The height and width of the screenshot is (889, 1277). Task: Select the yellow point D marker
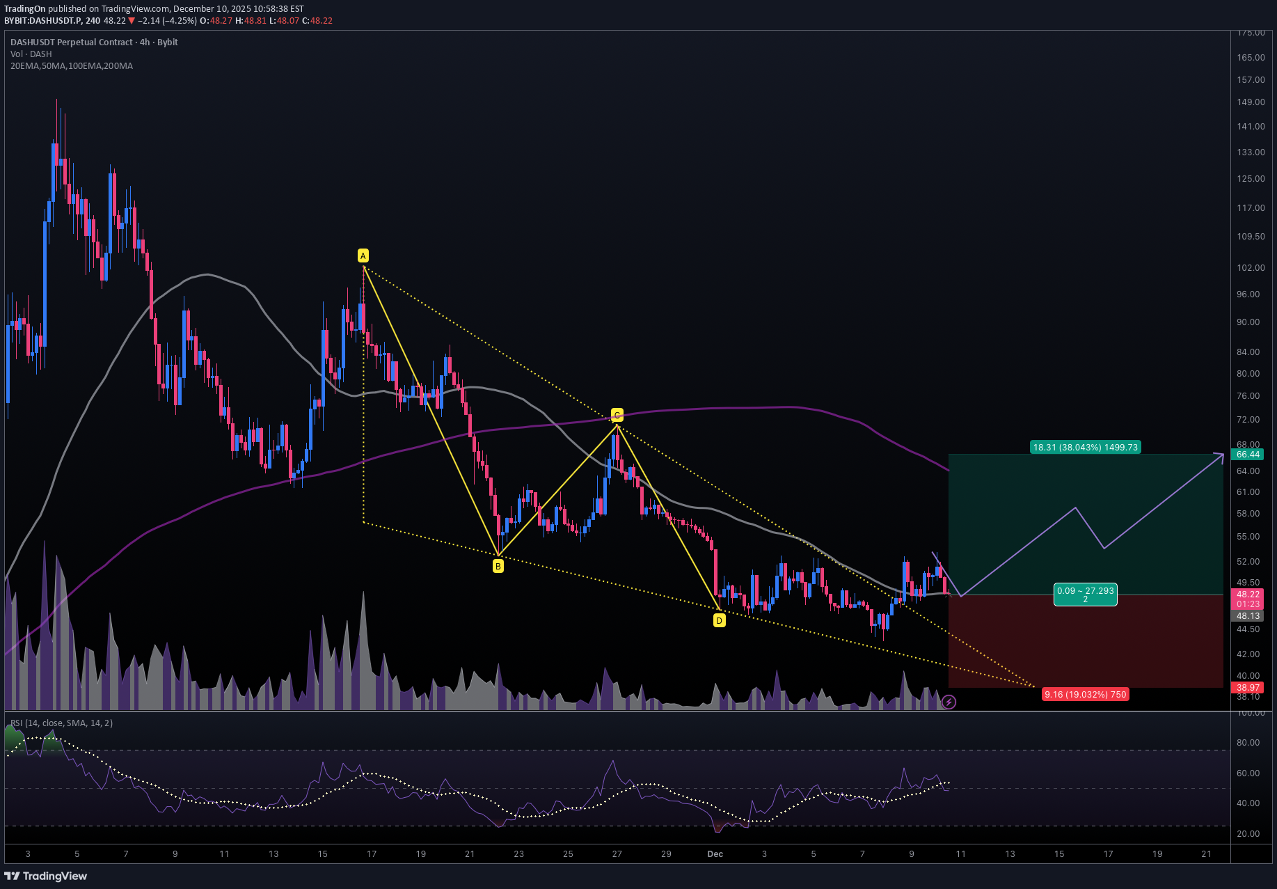[x=719, y=620]
